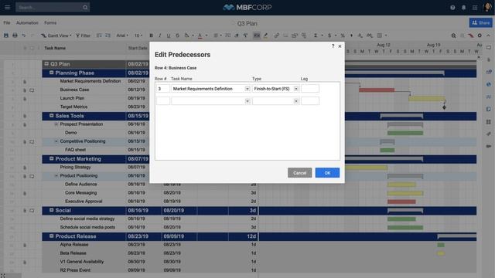Open the File menu
The width and height of the screenshot is (495, 278).
(7, 22)
